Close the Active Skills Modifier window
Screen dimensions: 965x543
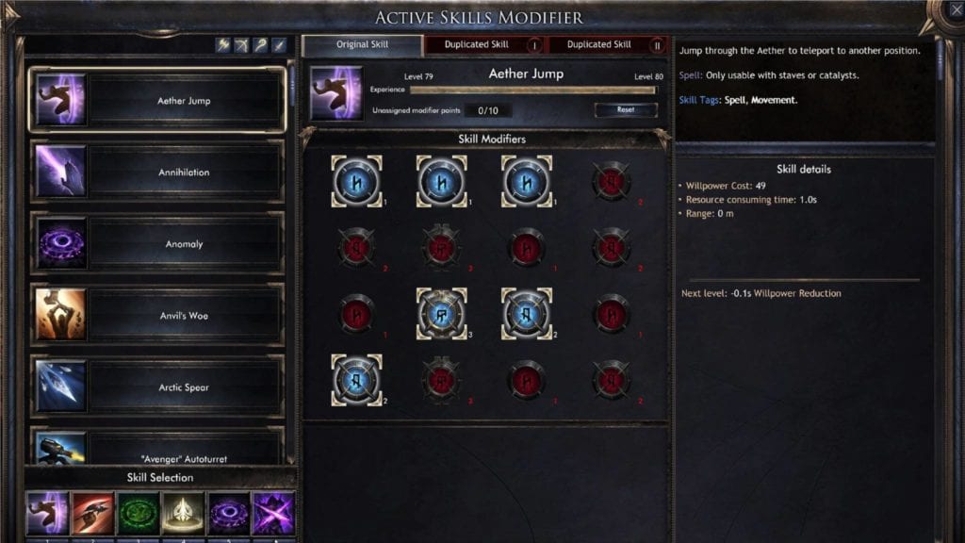[x=956, y=9]
